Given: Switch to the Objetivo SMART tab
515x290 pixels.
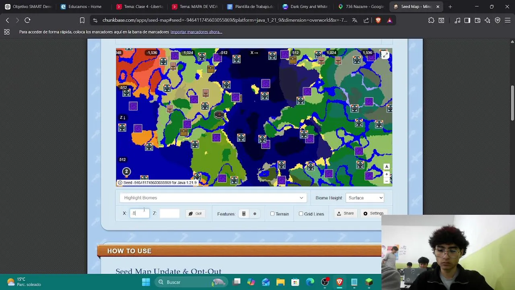Looking at the screenshot, I should click(x=28, y=6).
